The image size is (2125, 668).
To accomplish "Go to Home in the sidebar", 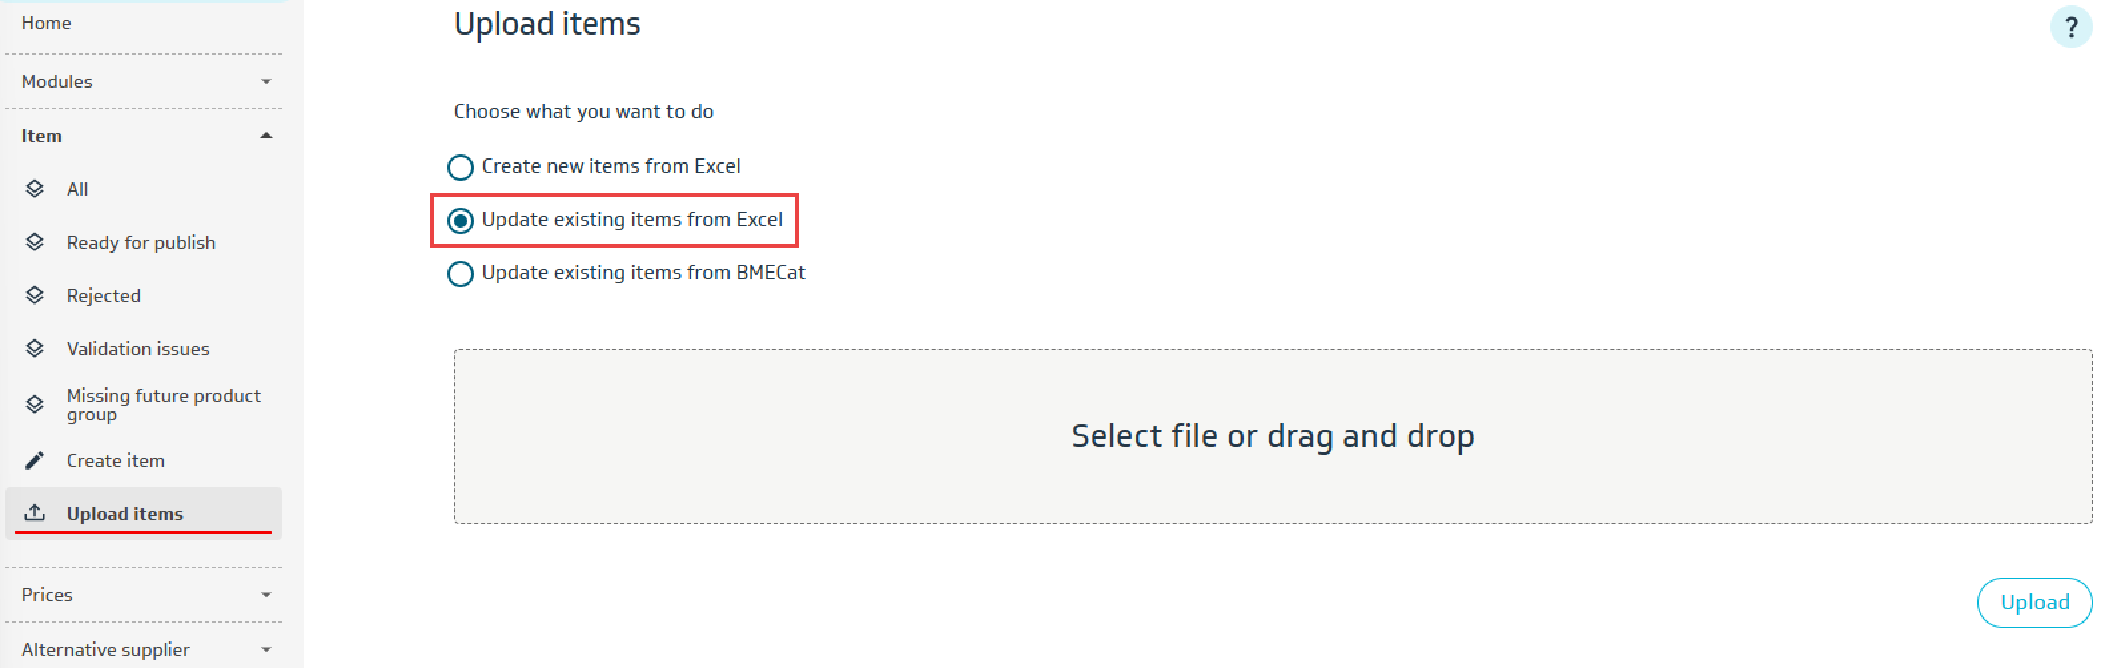I will coord(46,23).
